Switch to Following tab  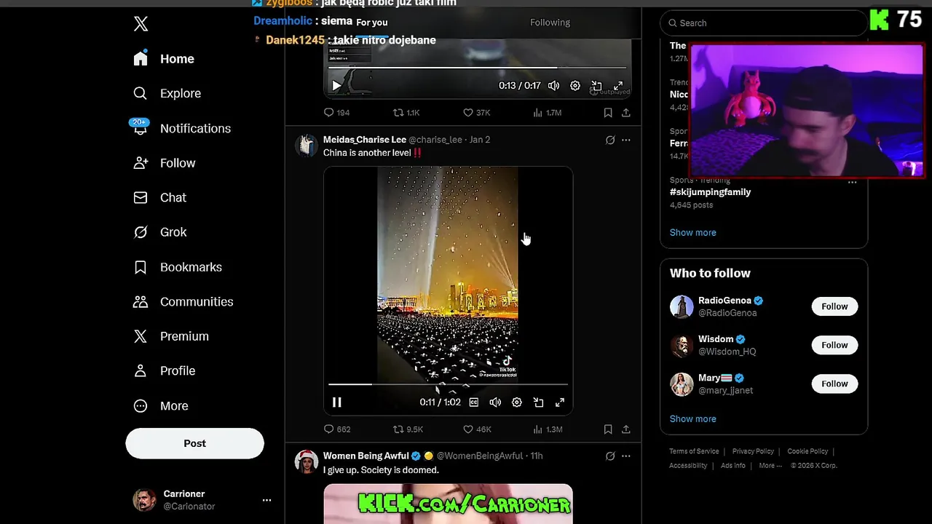[x=550, y=23]
